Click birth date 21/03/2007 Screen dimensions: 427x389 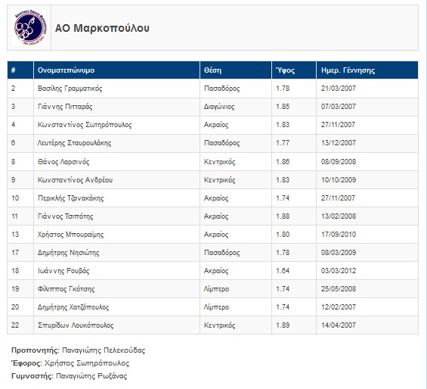point(339,89)
